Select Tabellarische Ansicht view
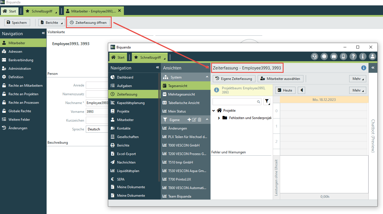Image resolution: width=383 pixels, height=214 pixels. click(186, 103)
